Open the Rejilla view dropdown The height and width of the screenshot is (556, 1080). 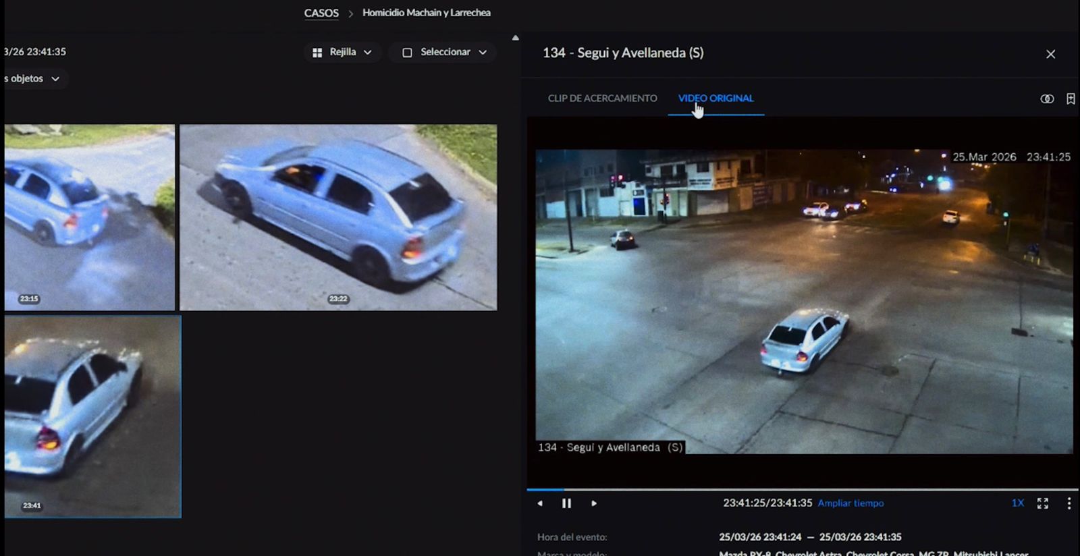pyautogui.click(x=342, y=53)
